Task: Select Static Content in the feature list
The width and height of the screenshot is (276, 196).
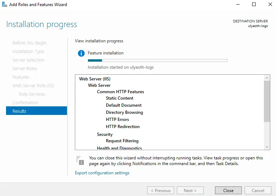Action: point(119,98)
